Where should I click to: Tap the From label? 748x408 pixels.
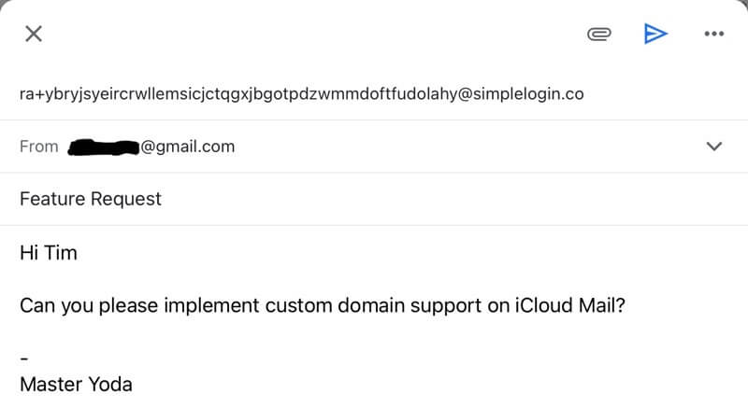(38, 147)
